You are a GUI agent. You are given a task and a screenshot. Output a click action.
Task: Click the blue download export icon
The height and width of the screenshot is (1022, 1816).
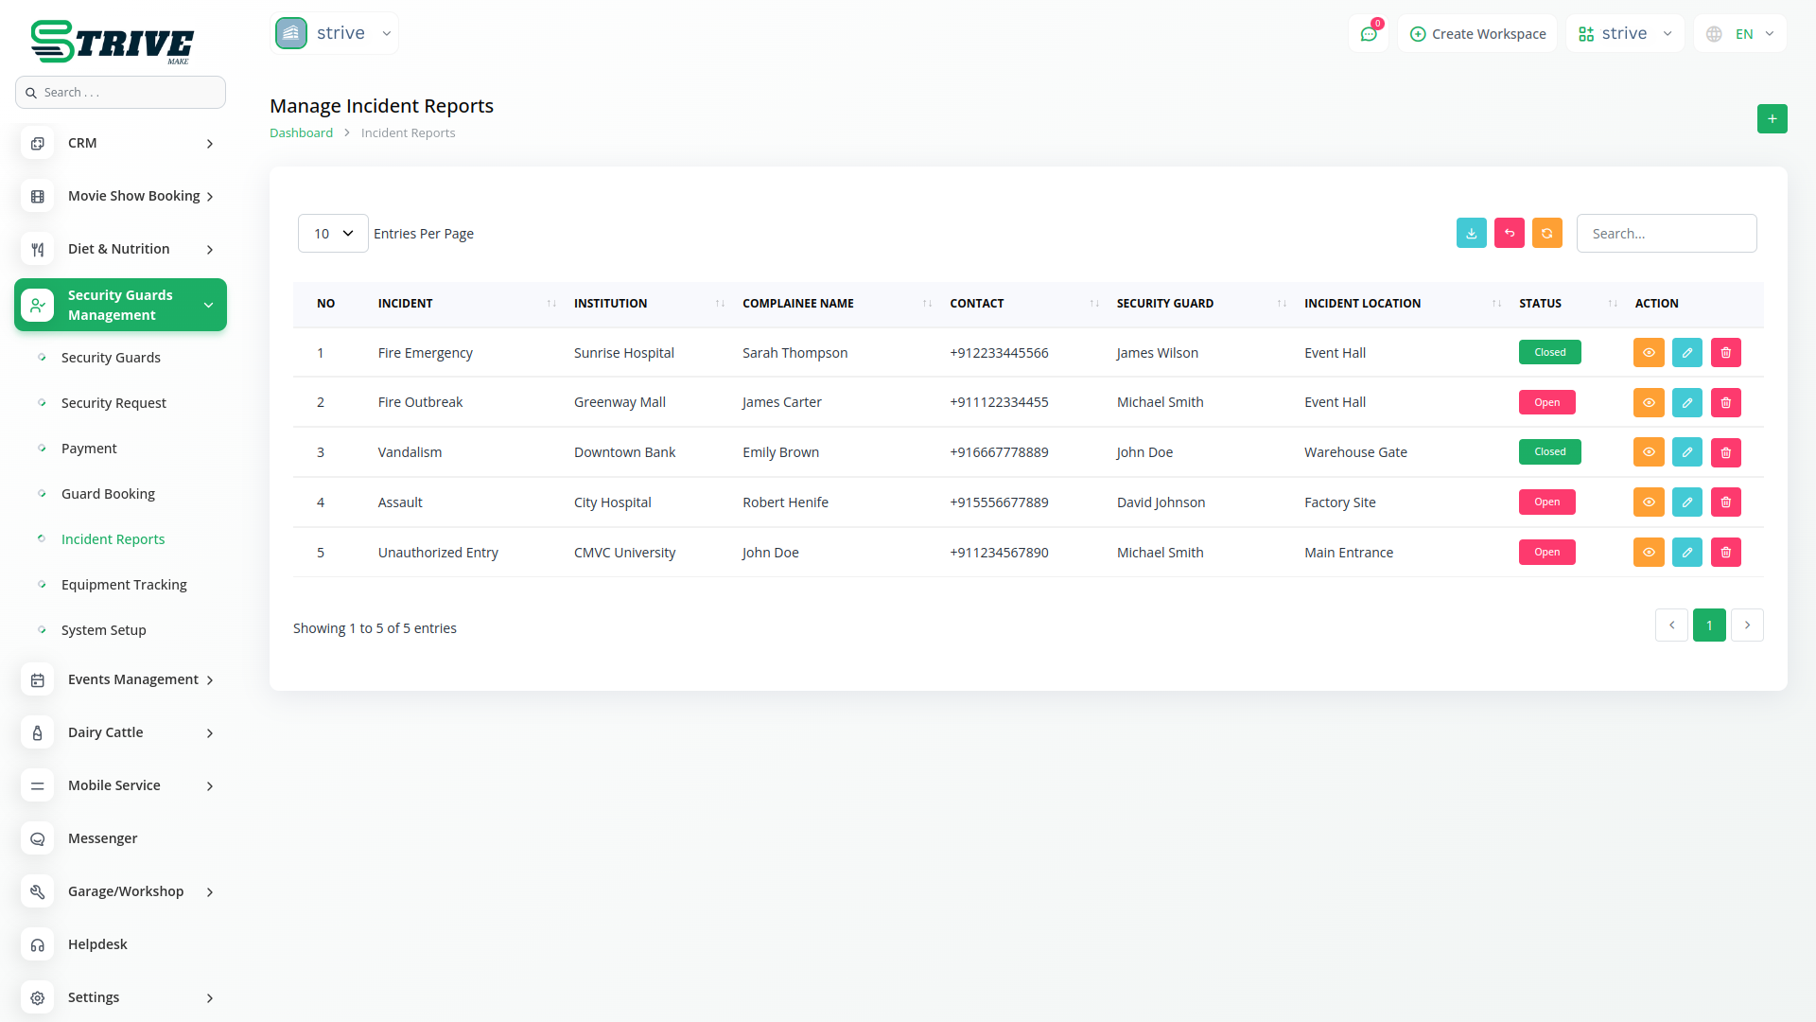coord(1471,233)
